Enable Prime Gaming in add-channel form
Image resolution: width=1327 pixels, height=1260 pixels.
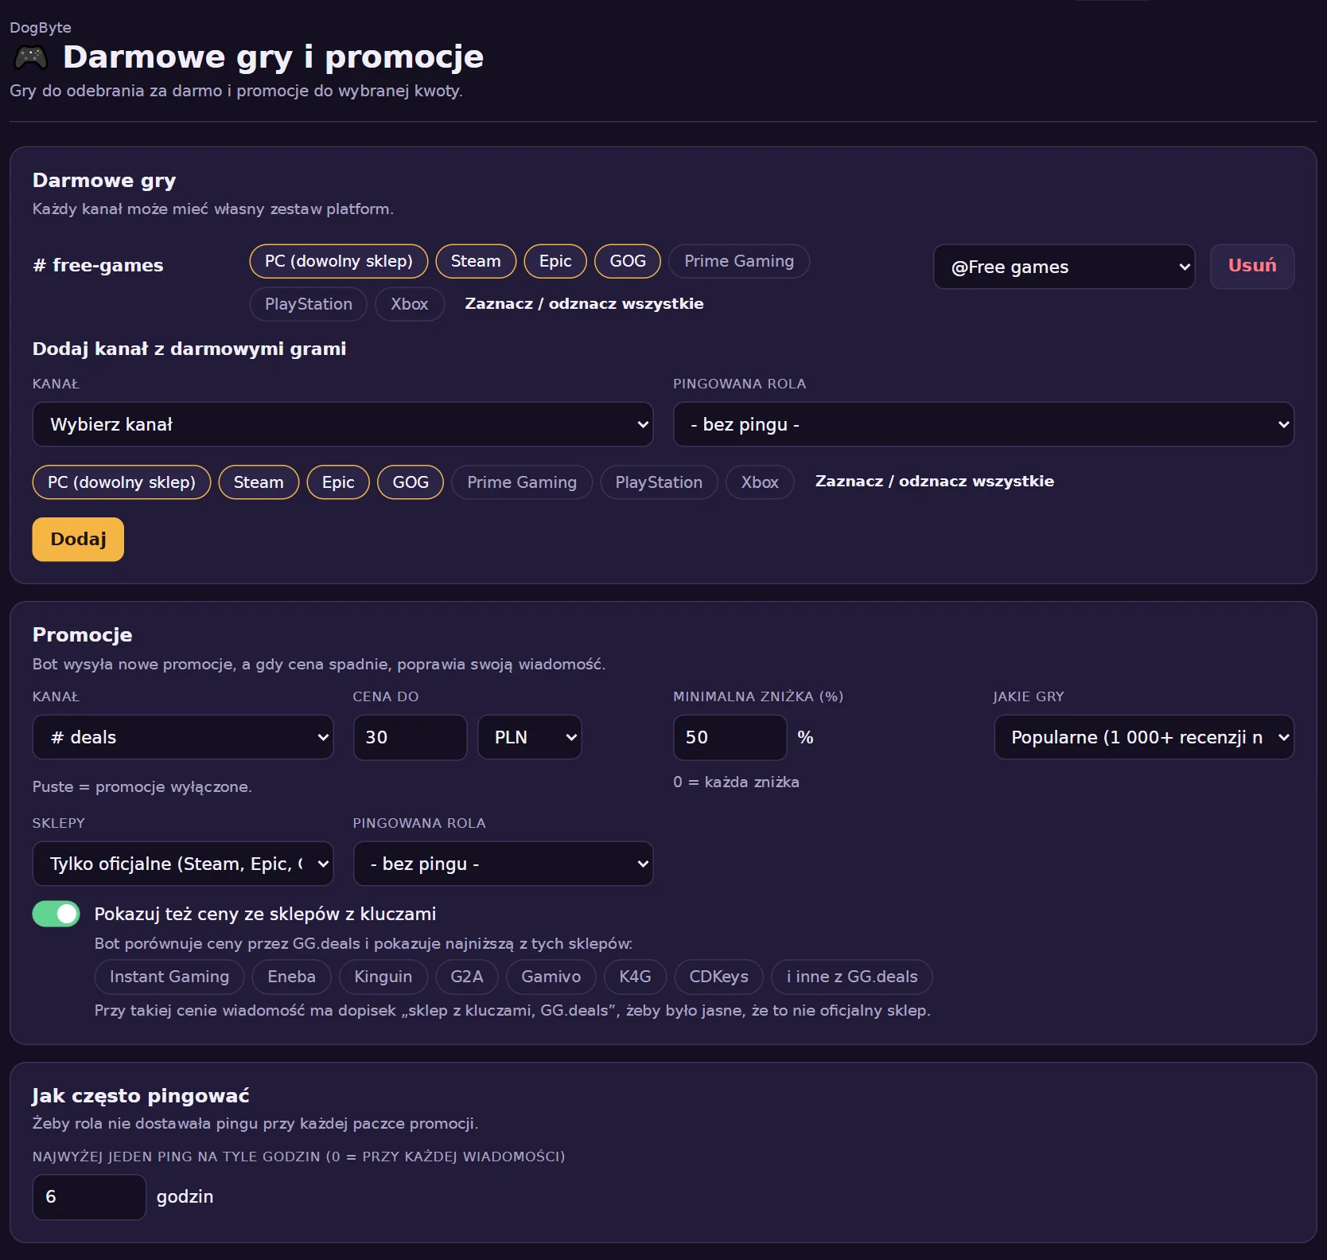click(522, 482)
